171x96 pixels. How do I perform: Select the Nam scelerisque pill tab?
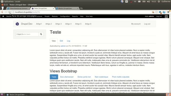point(102,77)
